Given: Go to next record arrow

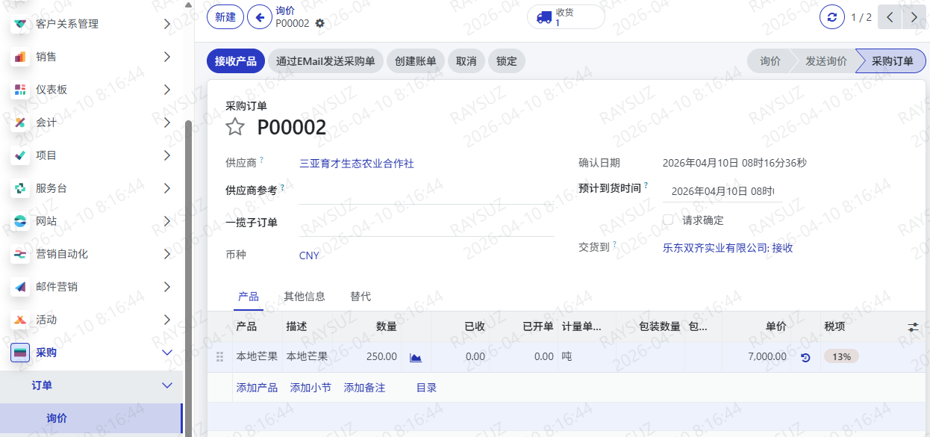Looking at the screenshot, I should point(914,17).
